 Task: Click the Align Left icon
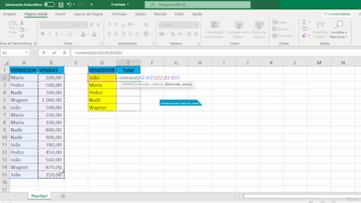109,34
